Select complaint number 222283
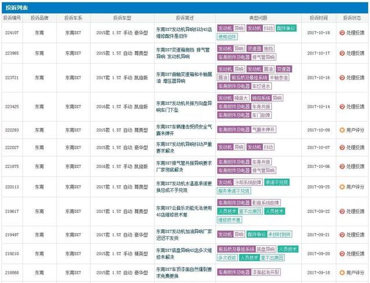 coord(12,130)
